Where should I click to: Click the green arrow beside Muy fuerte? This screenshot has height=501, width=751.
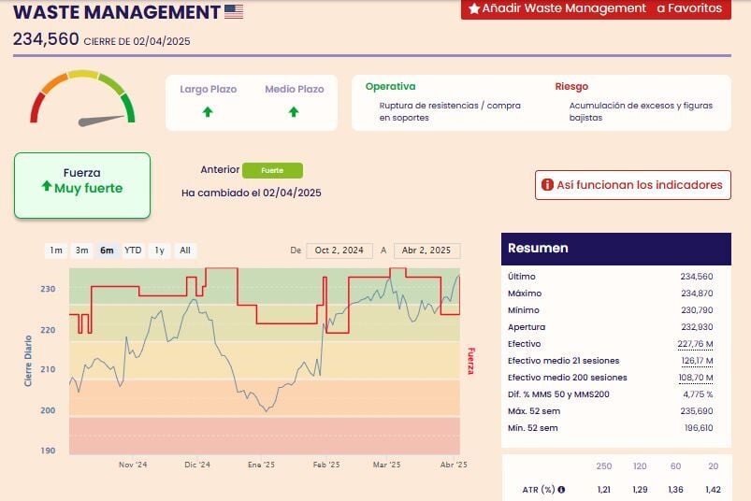click(47, 186)
